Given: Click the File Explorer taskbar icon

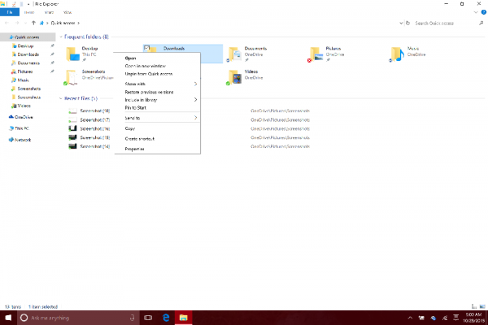Looking at the screenshot, I should 183,318.
